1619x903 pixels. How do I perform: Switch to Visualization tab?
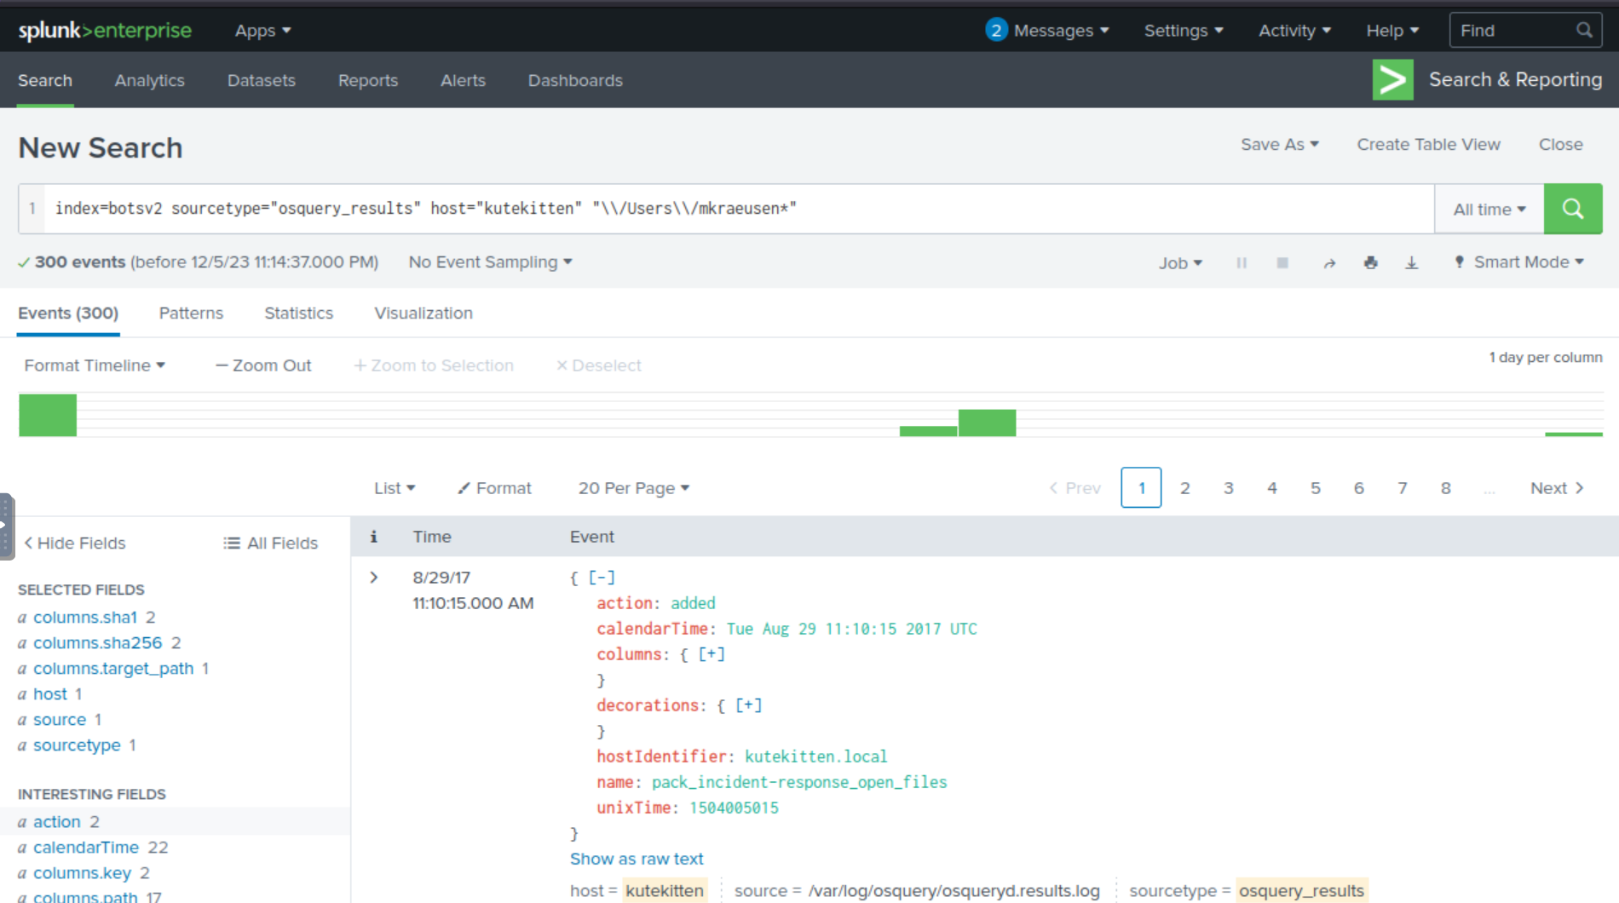pyautogui.click(x=423, y=313)
